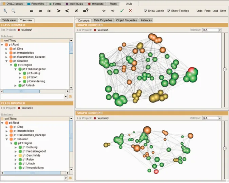Open the Relation dropdown in tourismA graph

[220, 30]
